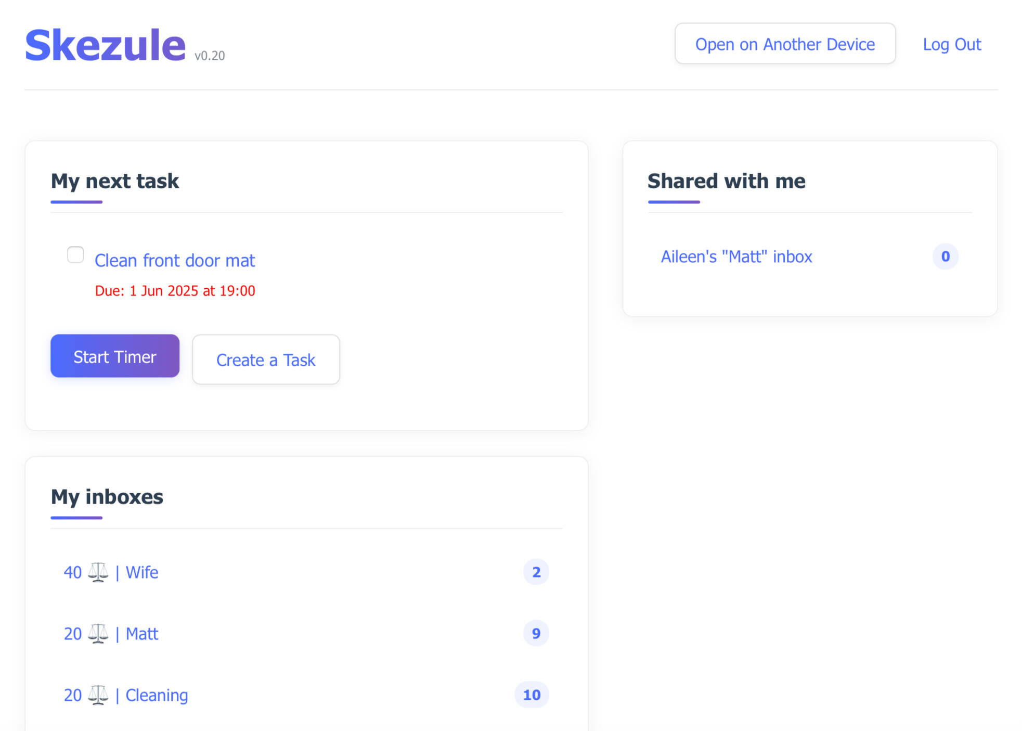
Task: Log Out of Skezule
Action: (x=952, y=44)
